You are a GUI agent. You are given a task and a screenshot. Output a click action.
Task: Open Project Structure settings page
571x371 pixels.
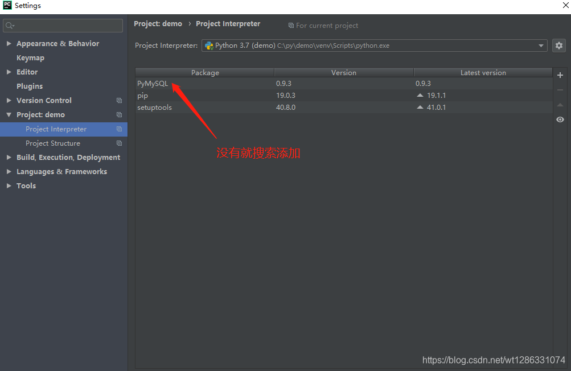(x=53, y=143)
